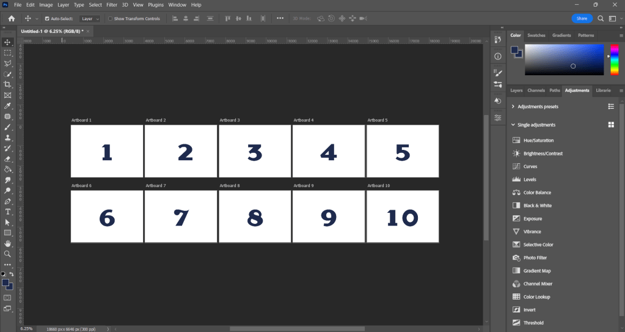Swap foreground and background colors
The height and width of the screenshot is (332, 625).
11,274
